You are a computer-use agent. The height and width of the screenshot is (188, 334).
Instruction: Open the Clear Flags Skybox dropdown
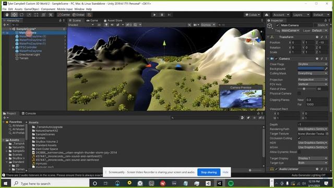click(313, 64)
